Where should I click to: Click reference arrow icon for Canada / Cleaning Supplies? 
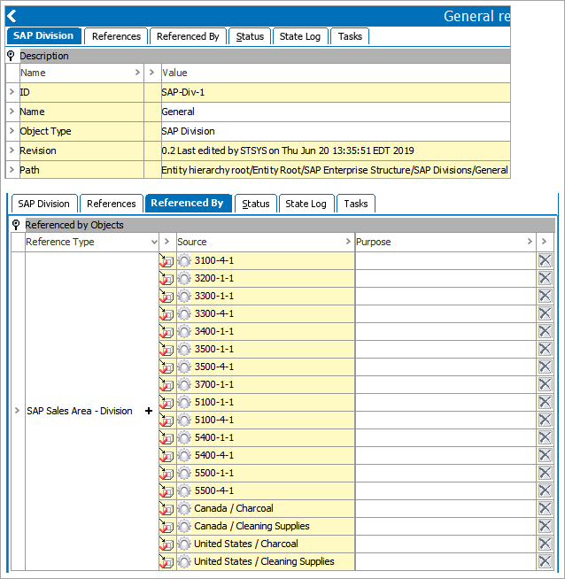click(166, 526)
